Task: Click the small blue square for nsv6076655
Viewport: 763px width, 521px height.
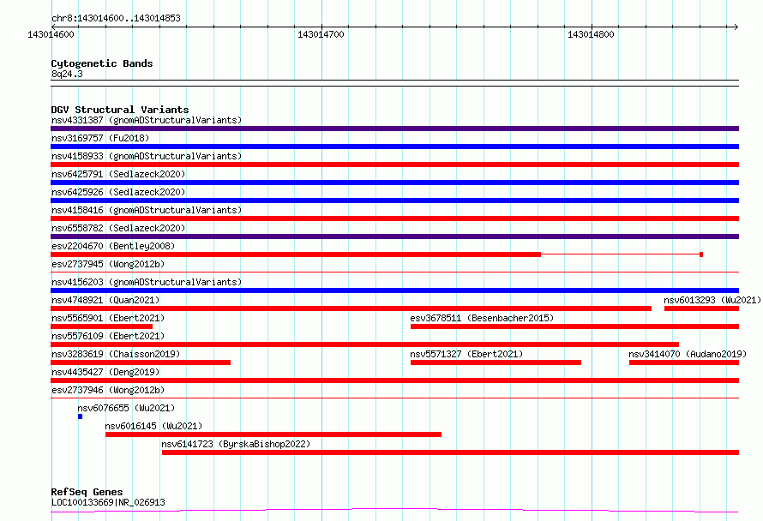Action: click(81, 416)
